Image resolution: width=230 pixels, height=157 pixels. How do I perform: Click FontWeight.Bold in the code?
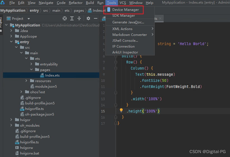click(183, 87)
